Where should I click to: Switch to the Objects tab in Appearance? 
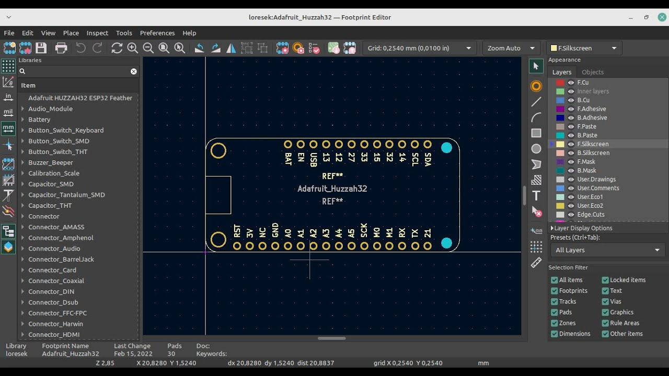pyautogui.click(x=592, y=72)
